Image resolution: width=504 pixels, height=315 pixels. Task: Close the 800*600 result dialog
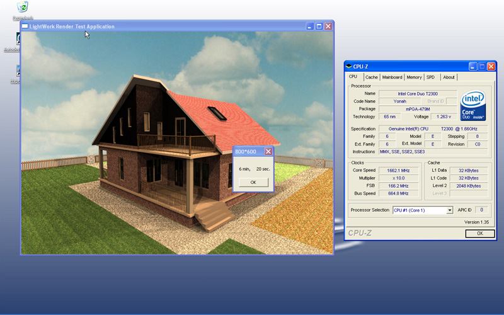268,151
